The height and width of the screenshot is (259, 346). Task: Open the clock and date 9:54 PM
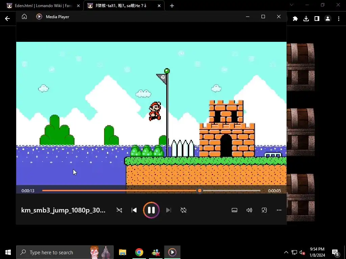pos(317,252)
